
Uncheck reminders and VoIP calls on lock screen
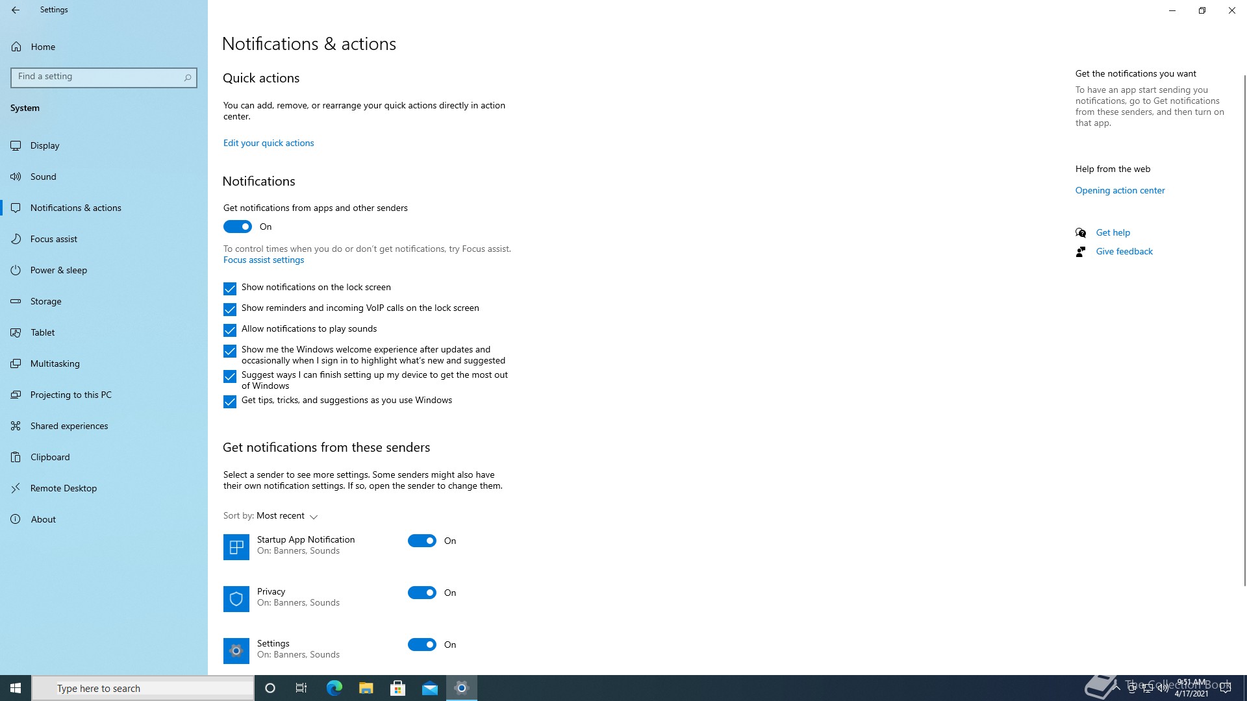pos(230,310)
